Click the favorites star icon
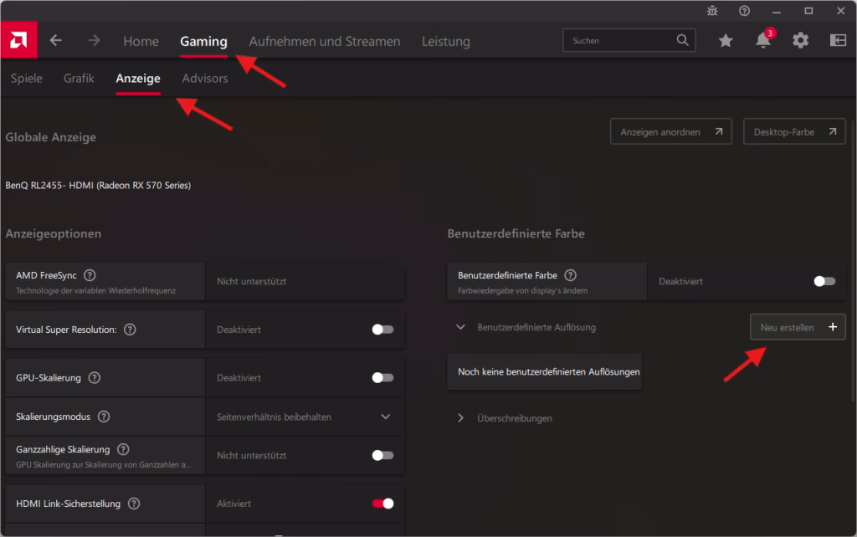Viewport: 857px width, 537px height. (x=725, y=39)
